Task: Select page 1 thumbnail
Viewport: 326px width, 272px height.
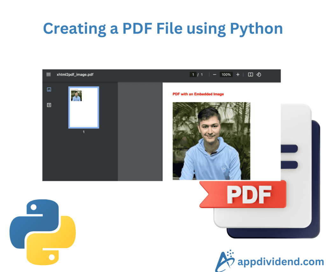Action: [83, 108]
